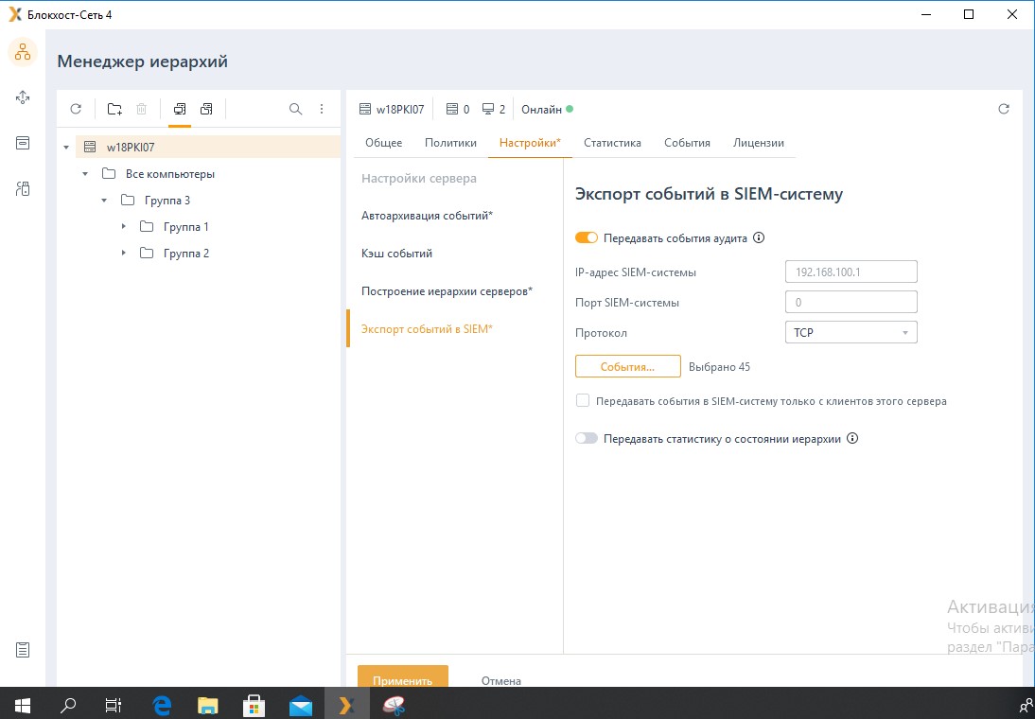Click the 'Применить' apply button
Screen dimensions: 1035x719
click(403, 675)
